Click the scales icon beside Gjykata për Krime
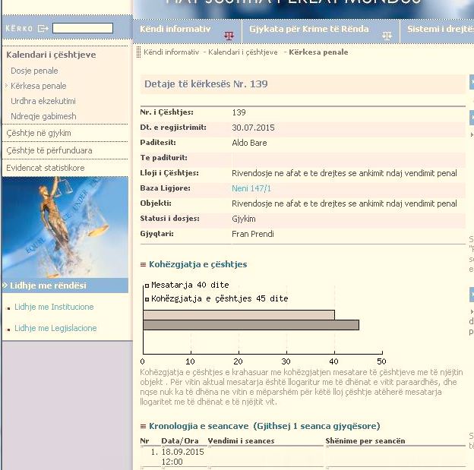The image size is (474, 470). pos(387,35)
